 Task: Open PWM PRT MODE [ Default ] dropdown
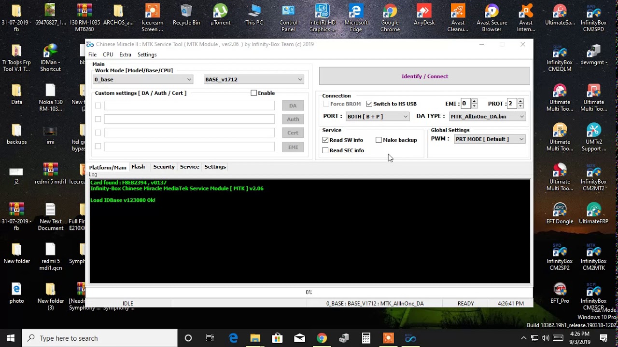(x=490, y=139)
